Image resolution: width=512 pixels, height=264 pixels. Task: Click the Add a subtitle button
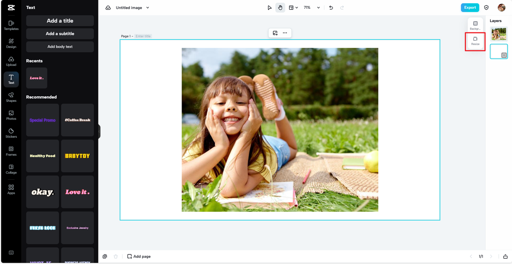(60, 34)
